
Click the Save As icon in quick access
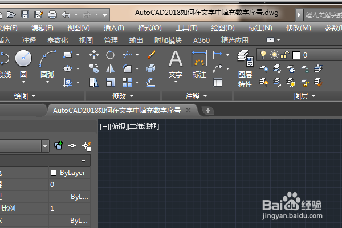39,15
